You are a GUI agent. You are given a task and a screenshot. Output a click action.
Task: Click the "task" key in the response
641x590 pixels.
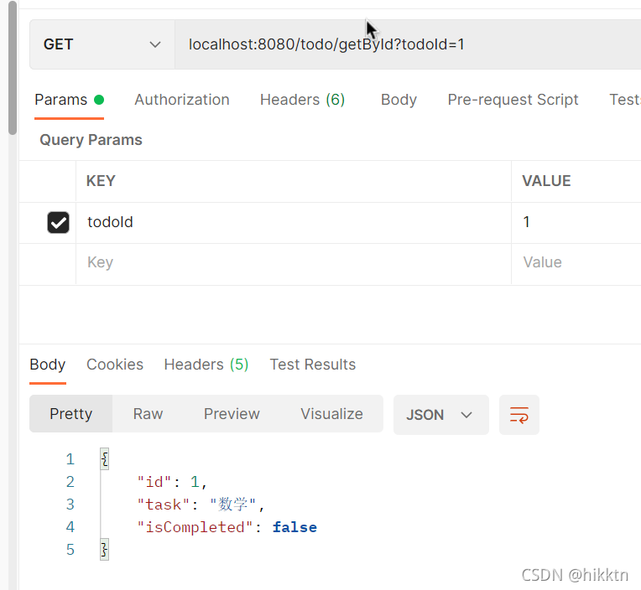163,505
